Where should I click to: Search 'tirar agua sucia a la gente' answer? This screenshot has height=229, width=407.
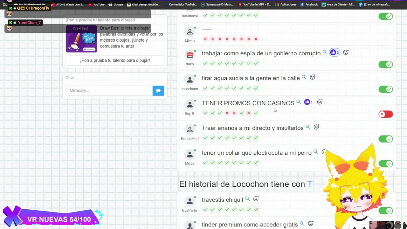[x=304, y=77]
